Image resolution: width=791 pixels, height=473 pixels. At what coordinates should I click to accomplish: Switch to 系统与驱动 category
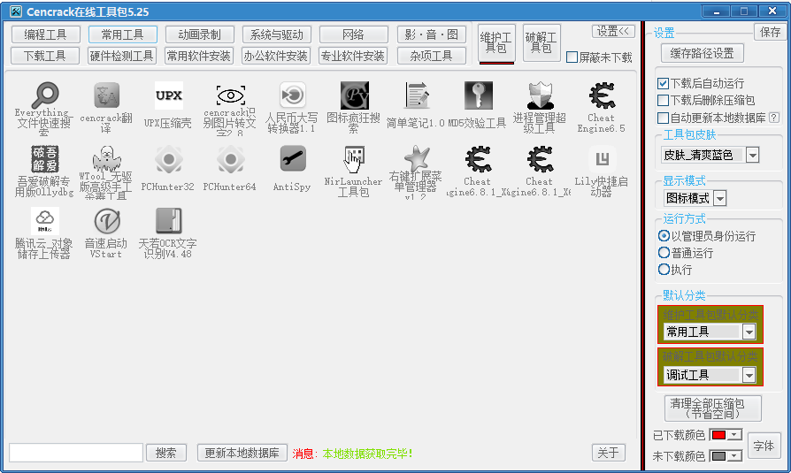coord(276,34)
